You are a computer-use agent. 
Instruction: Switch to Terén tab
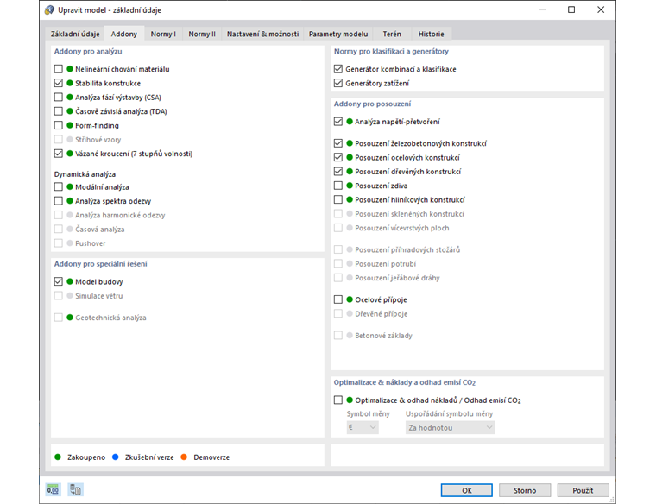tap(392, 34)
